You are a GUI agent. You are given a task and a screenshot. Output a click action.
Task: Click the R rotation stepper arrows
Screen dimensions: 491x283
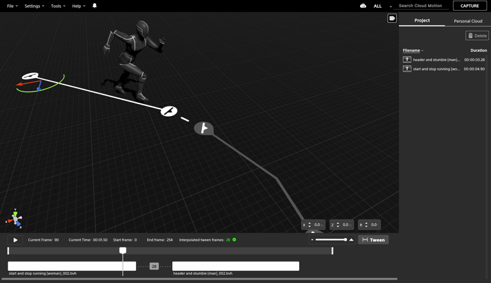tap(367, 225)
